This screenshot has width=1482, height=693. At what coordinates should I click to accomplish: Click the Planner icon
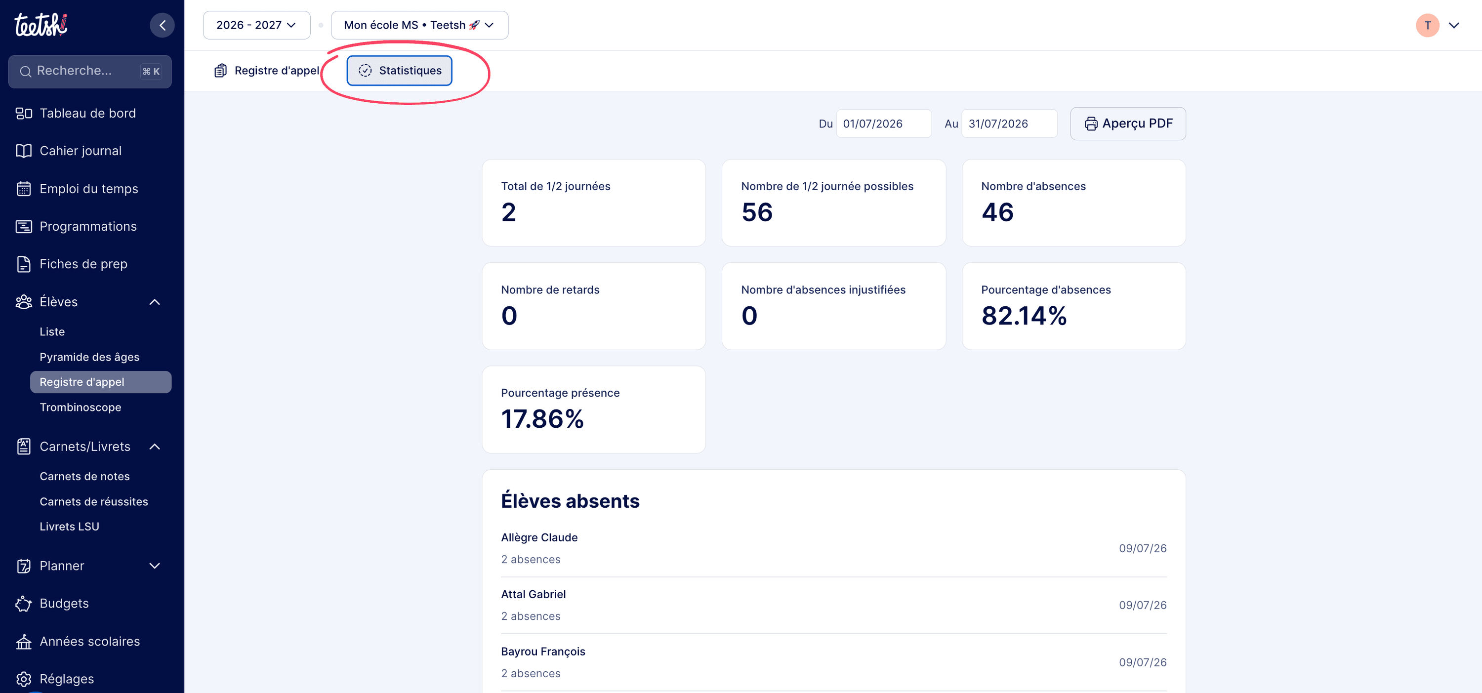pos(24,566)
